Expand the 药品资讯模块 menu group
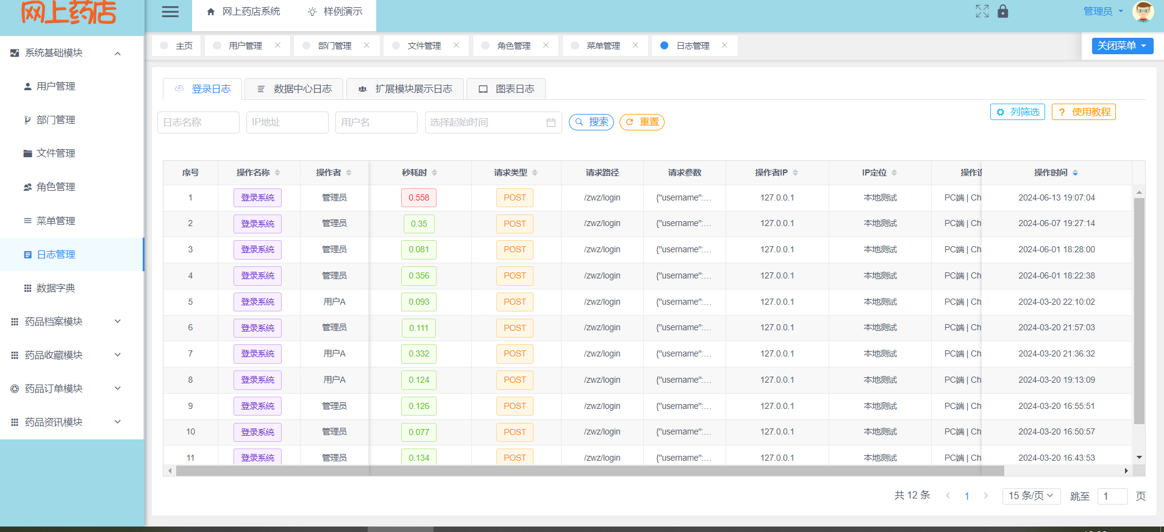 [x=118, y=422]
